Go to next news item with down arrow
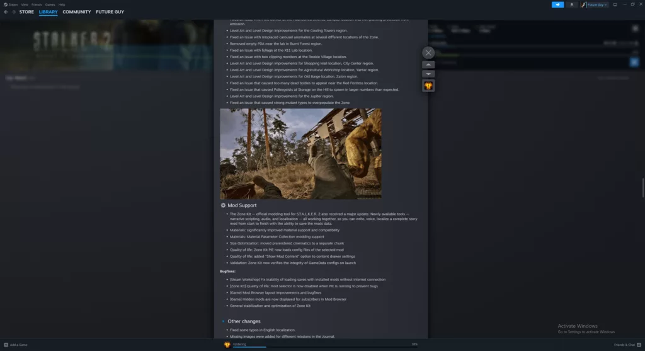The width and height of the screenshot is (645, 351). pyautogui.click(x=428, y=74)
